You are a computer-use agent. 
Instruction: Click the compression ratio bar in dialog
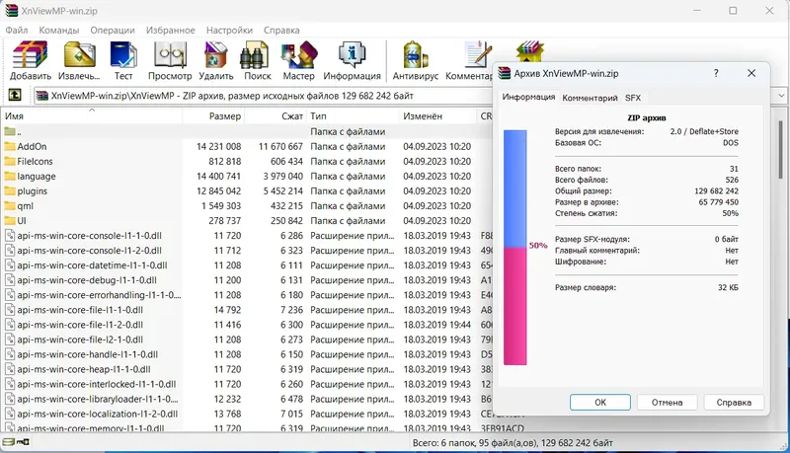point(514,247)
